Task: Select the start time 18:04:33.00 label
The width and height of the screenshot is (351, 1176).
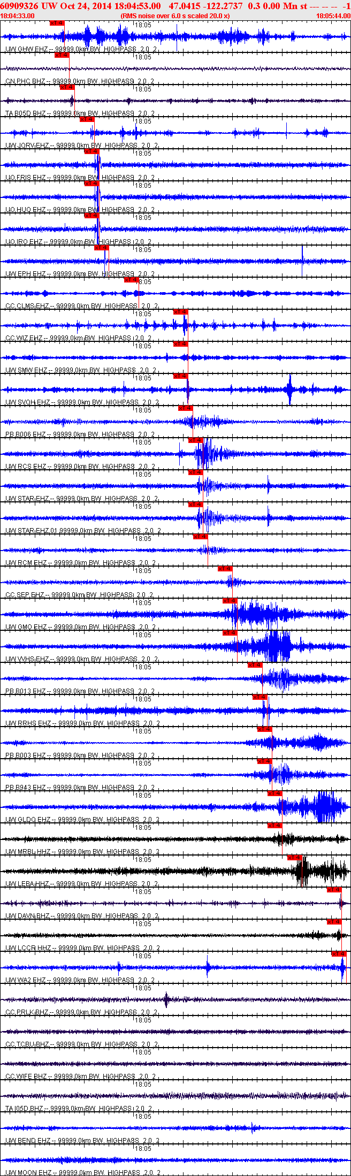Action: click(17, 16)
